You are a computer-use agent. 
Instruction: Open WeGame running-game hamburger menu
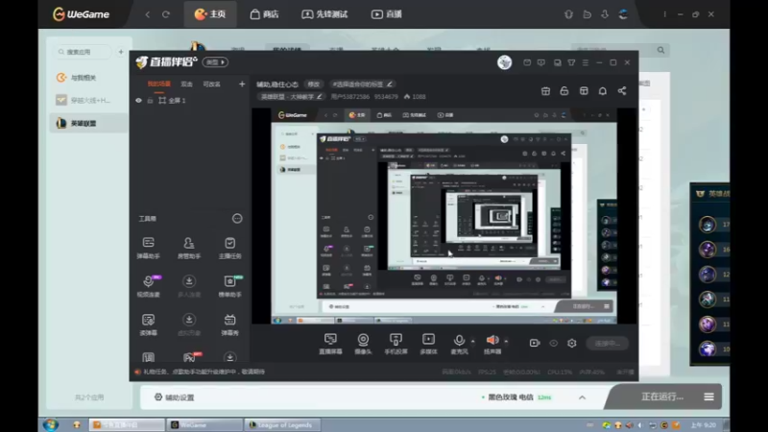(708, 396)
